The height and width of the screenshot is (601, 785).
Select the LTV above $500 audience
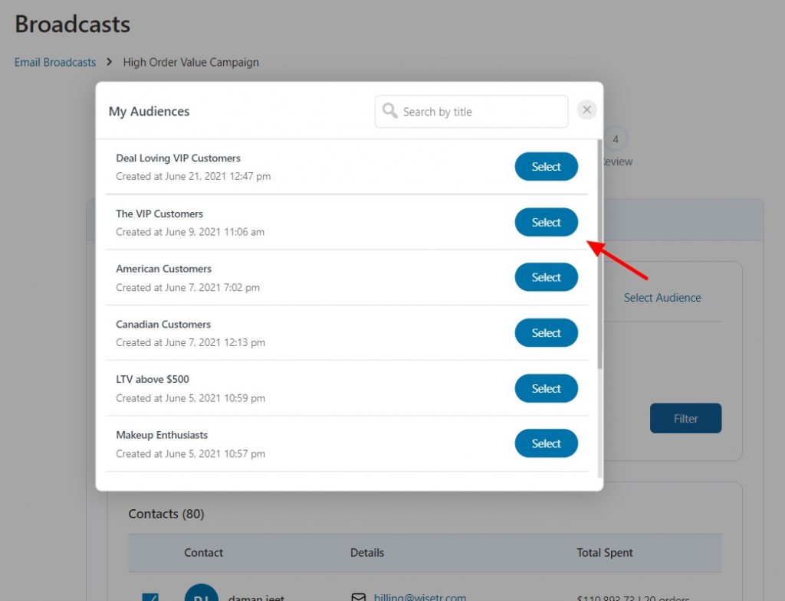(x=546, y=388)
